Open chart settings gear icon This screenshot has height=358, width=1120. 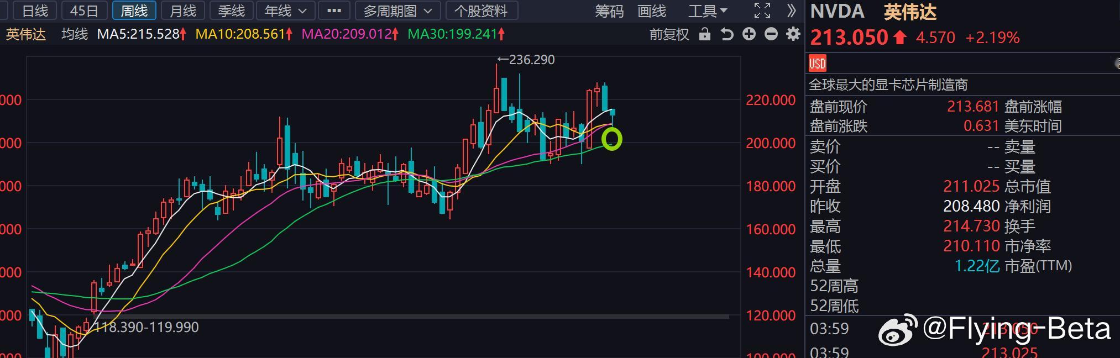[793, 34]
